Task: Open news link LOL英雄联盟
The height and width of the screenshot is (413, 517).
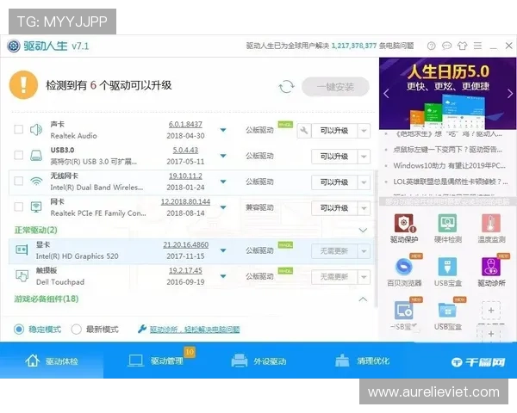Action: [x=451, y=182]
